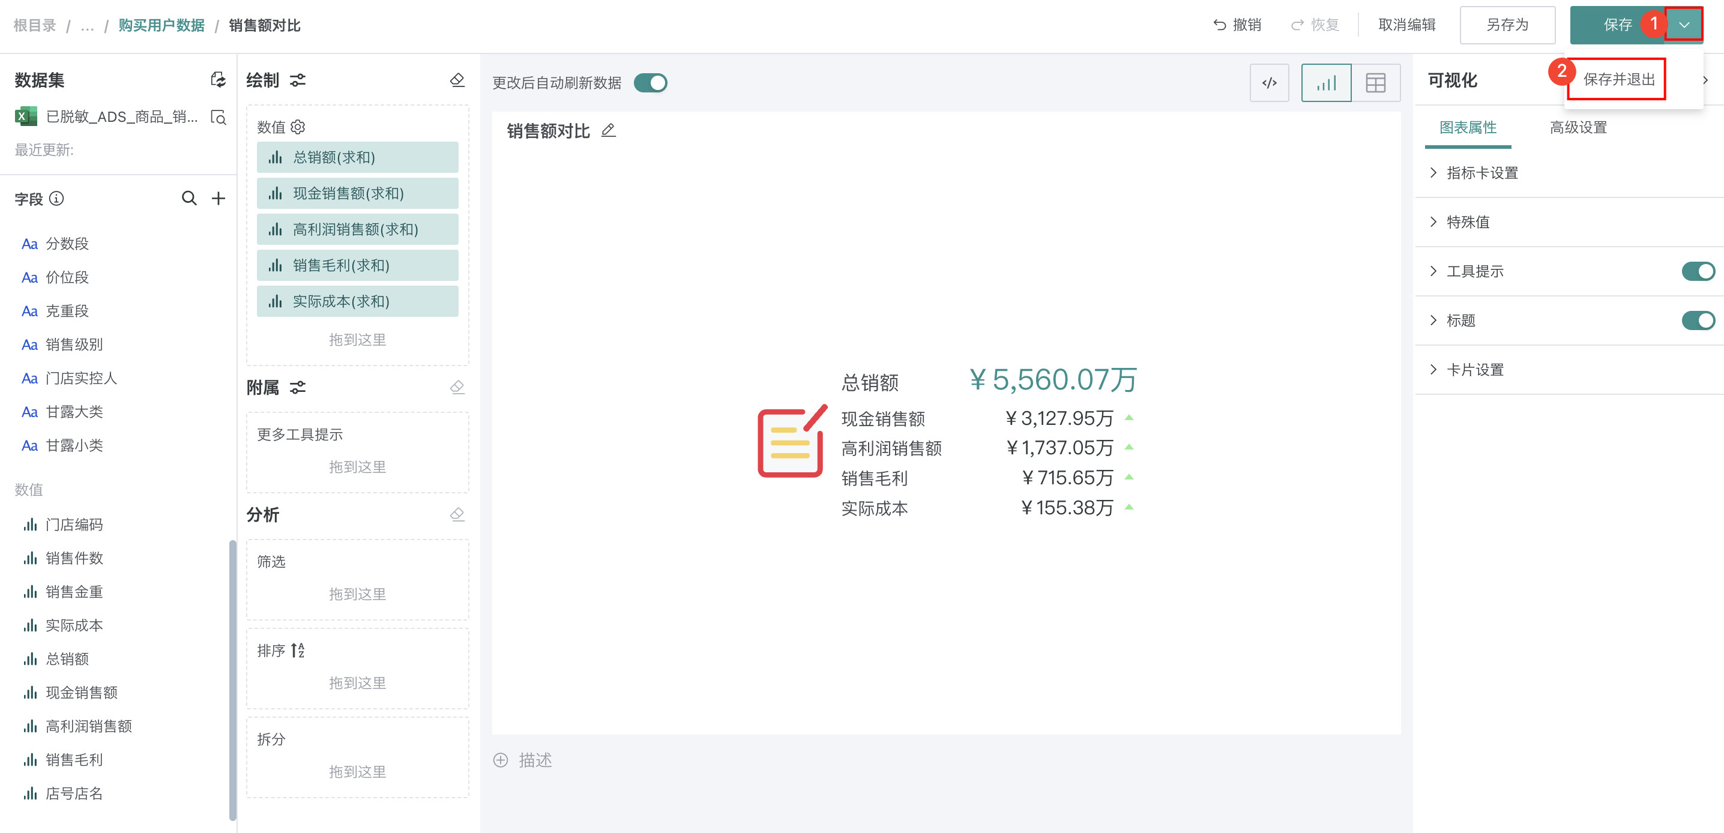Viewport: 1724px width, 833px height.
Task: Clear the 绘制 section with eraser icon
Action: [x=457, y=80]
